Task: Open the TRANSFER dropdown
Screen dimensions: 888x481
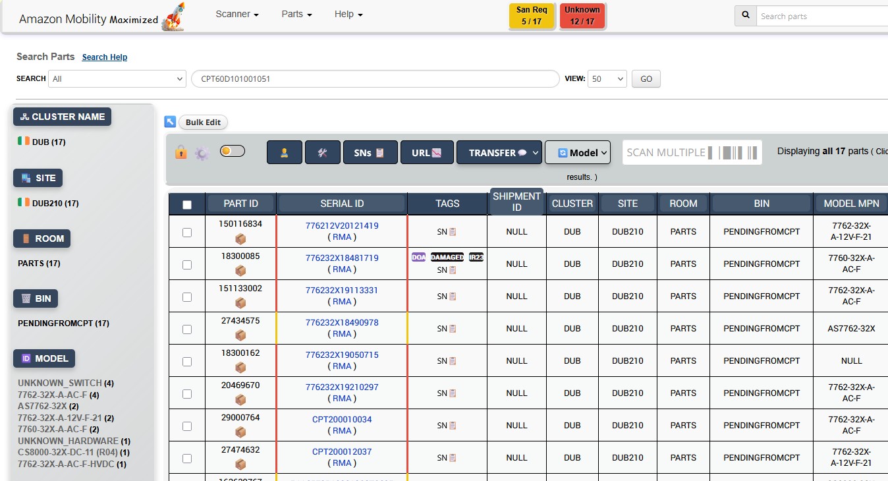Action: click(x=499, y=152)
